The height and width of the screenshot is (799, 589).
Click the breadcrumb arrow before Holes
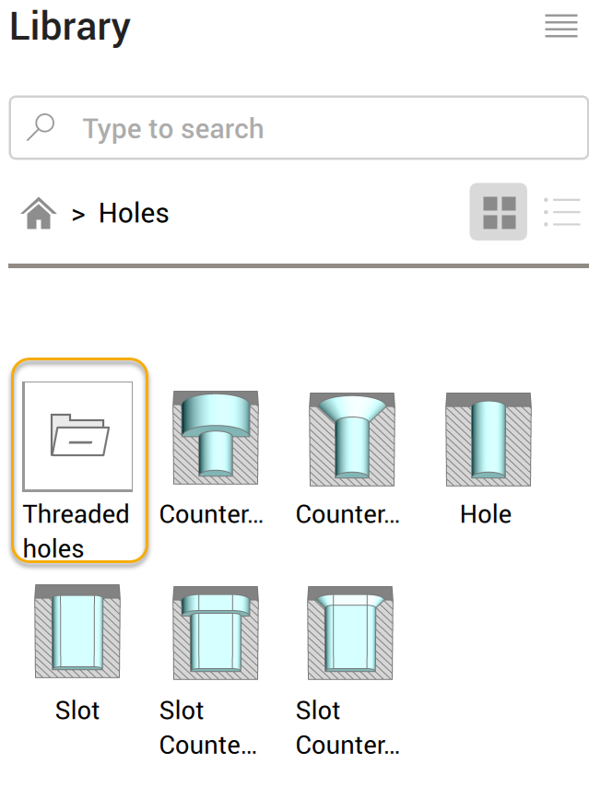(x=78, y=215)
